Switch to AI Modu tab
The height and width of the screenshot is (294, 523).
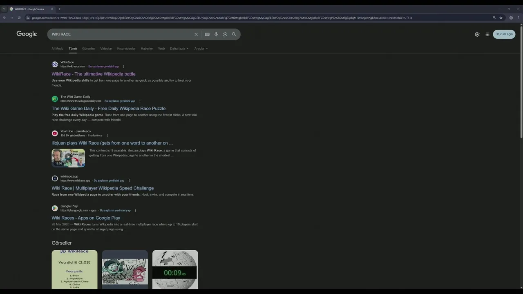(x=57, y=49)
